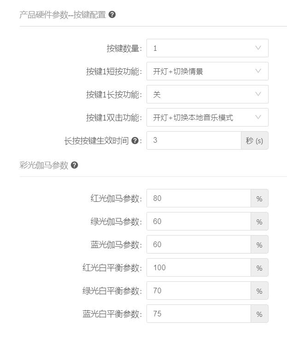The image size is (287, 339).
Task: Click chevron arrow of 按键1双击功能 selector
Action: pyautogui.click(x=258, y=117)
